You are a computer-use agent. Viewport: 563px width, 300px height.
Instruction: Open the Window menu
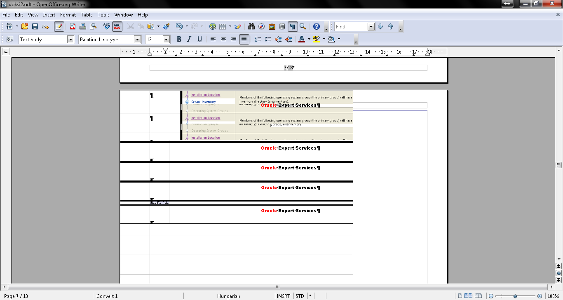click(x=124, y=15)
